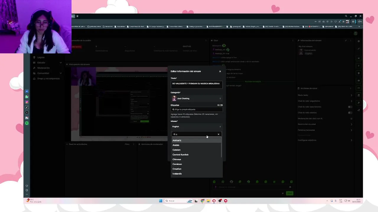This screenshot has width=378, height=212.
Task: Open X (Twitter) in the browser sidebar
Action: 27,112
